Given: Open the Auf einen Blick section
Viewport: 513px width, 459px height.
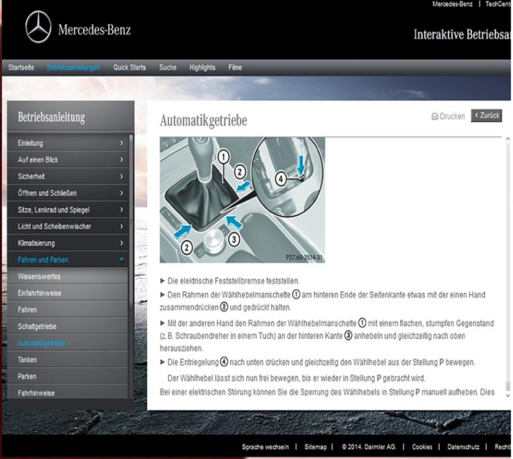Looking at the screenshot, I should point(68,160).
